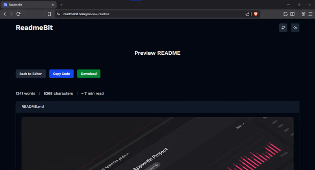Viewport: 315px width, 170px height.
Task: Restore down the browser window
Action: coord(299,5)
